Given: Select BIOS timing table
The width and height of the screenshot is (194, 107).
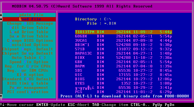Looking at the screenshot, I should click(28, 83).
